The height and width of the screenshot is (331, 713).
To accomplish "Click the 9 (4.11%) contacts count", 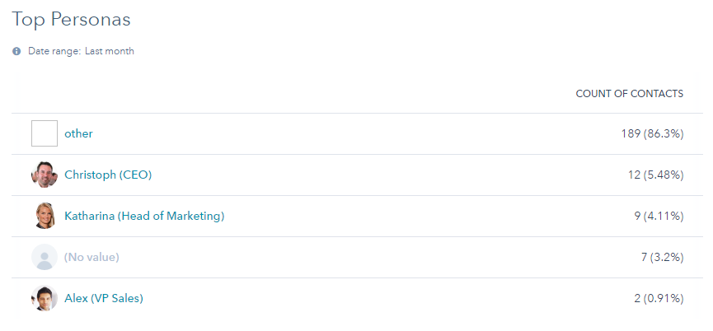I will click(659, 216).
